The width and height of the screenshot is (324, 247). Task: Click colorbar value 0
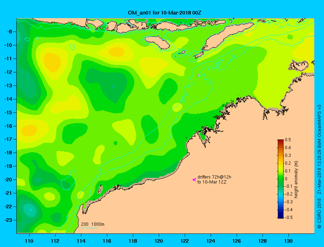(286, 179)
